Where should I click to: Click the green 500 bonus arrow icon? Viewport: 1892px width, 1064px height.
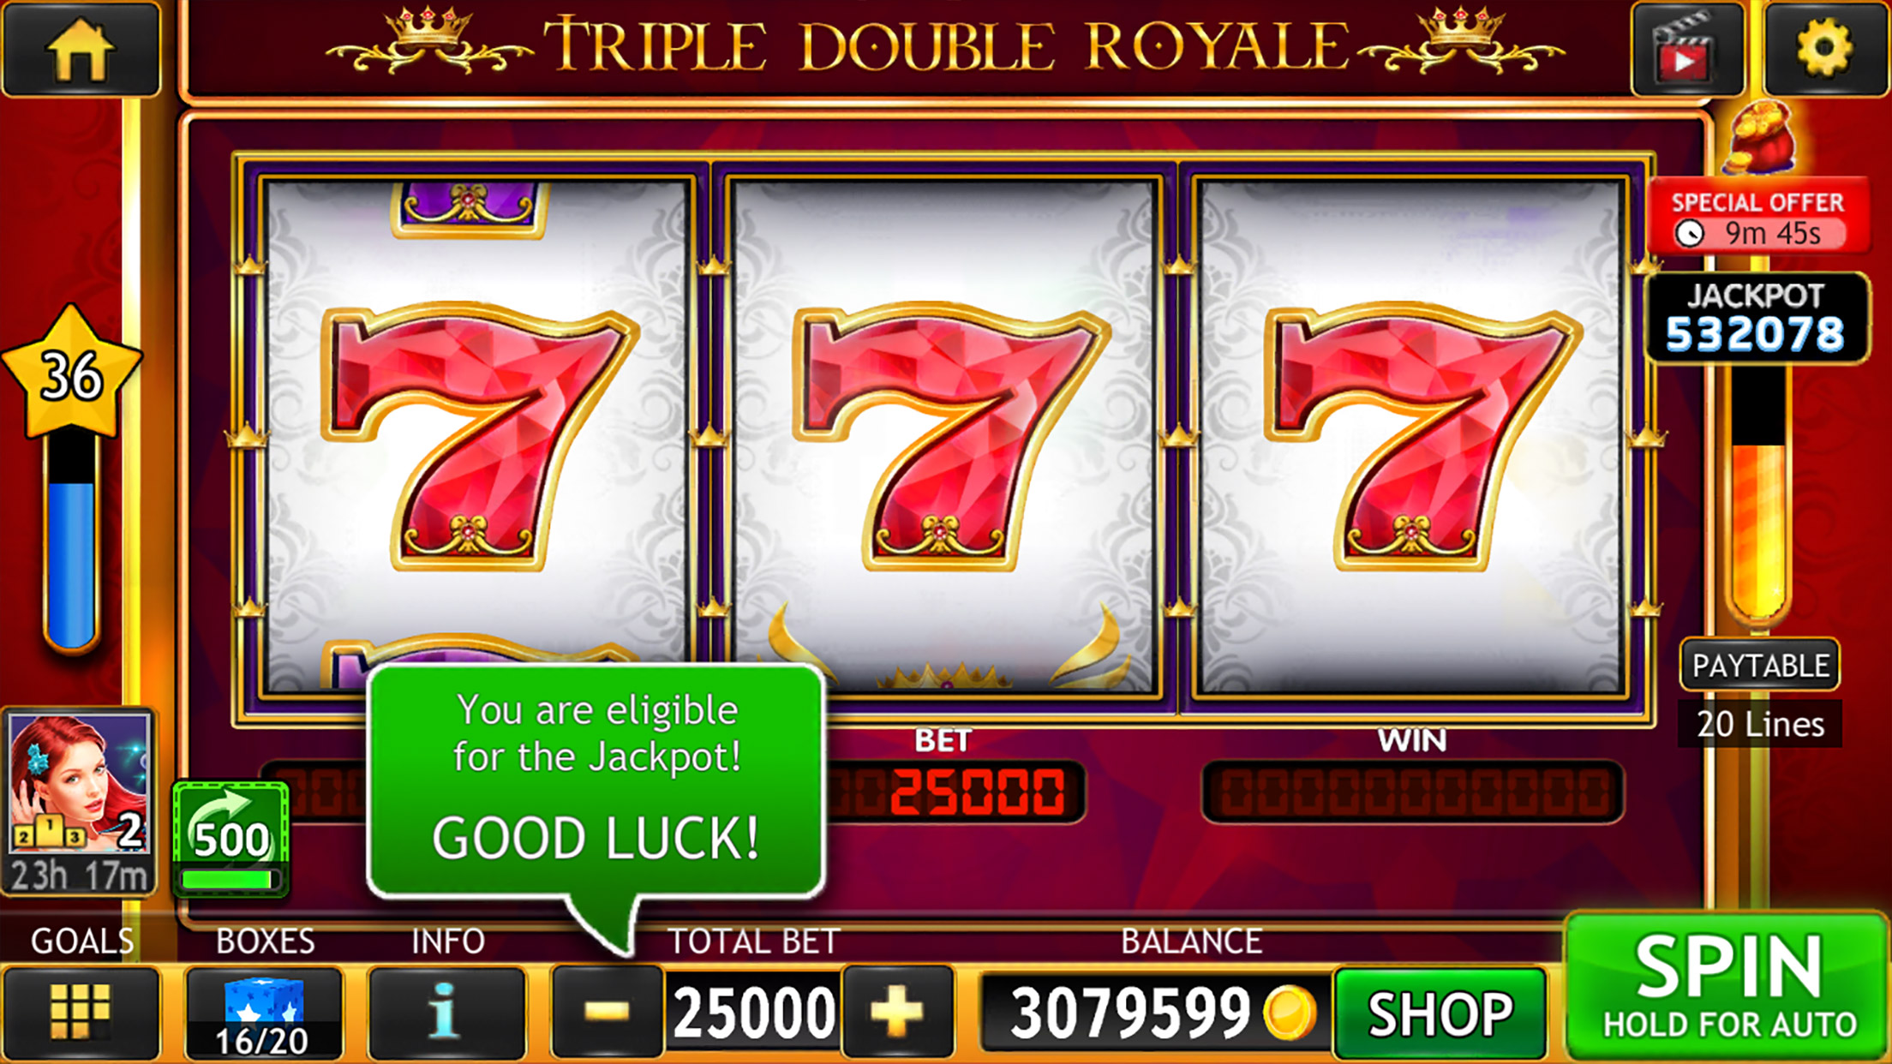point(231,838)
